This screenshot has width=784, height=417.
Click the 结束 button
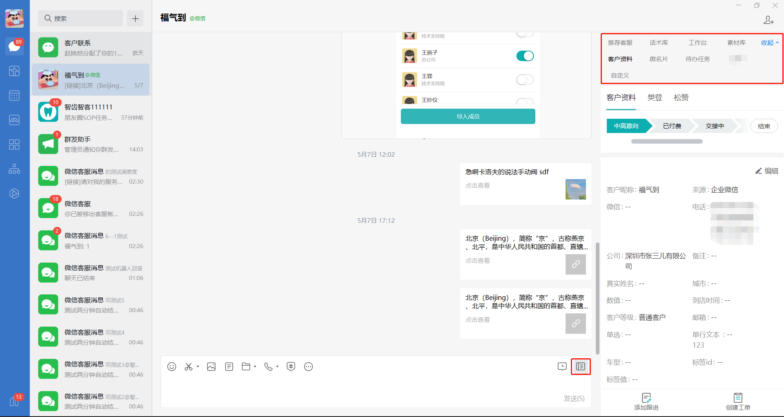click(764, 126)
